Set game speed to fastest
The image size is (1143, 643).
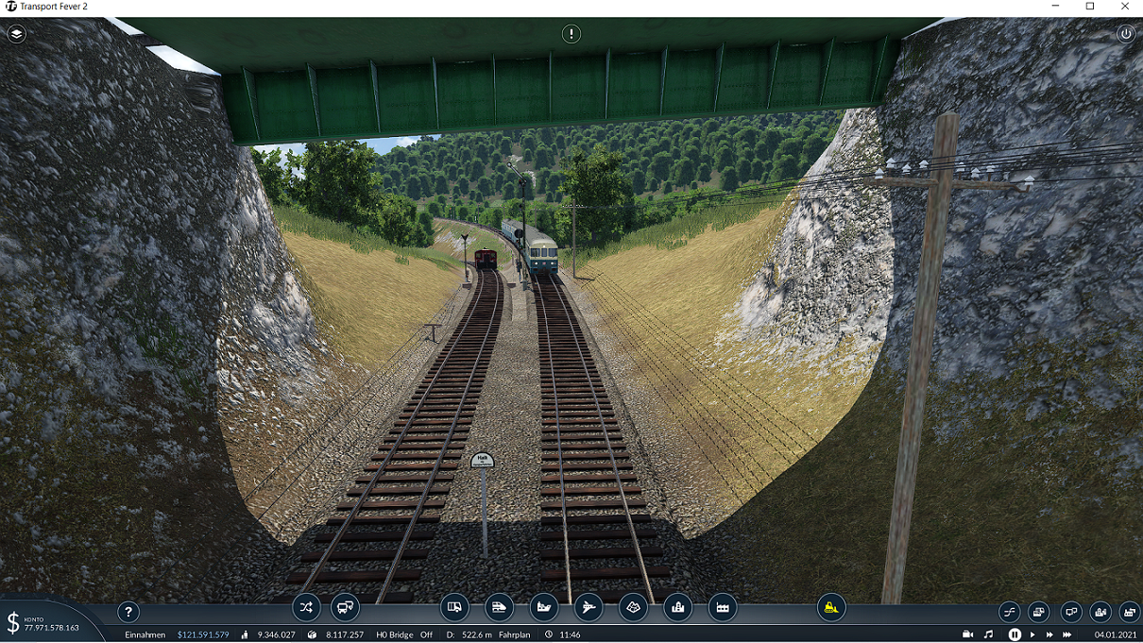coord(1068,635)
